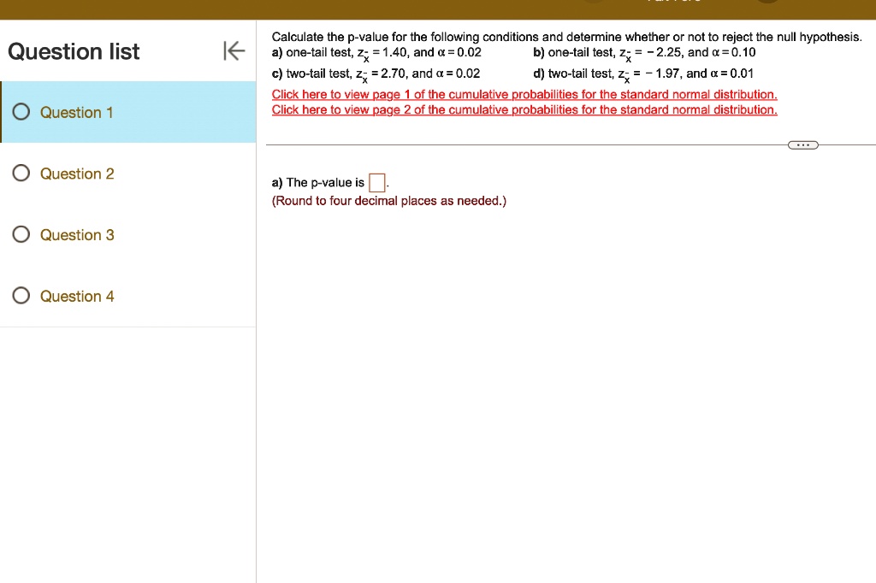Click the highlighted Question 1 selection bar
Viewport: 876px width, 583px height.
point(128,112)
